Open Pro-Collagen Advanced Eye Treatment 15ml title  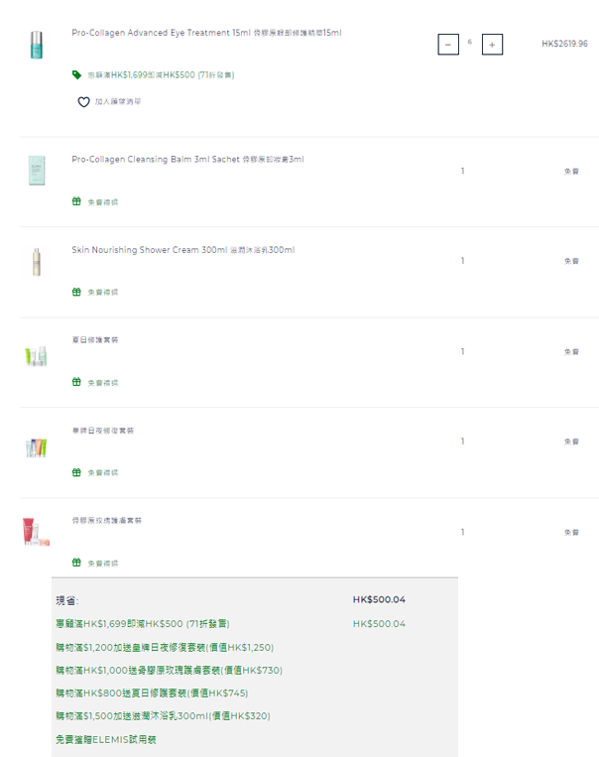[206, 33]
